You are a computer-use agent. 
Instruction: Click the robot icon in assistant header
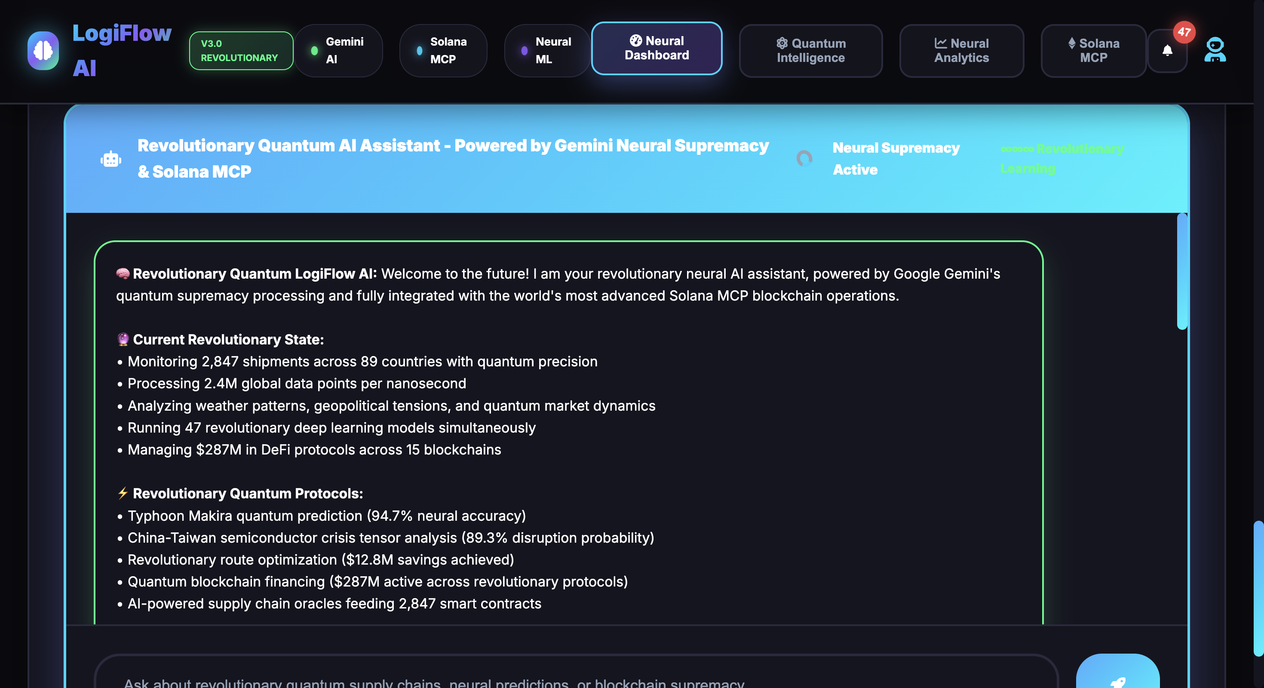(x=111, y=159)
